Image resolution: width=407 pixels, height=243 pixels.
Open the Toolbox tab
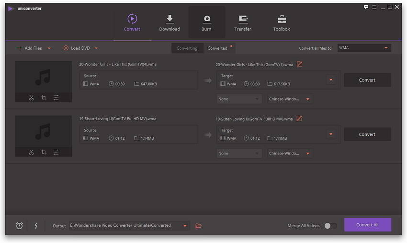pyautogui.click(x=282, y=23)
